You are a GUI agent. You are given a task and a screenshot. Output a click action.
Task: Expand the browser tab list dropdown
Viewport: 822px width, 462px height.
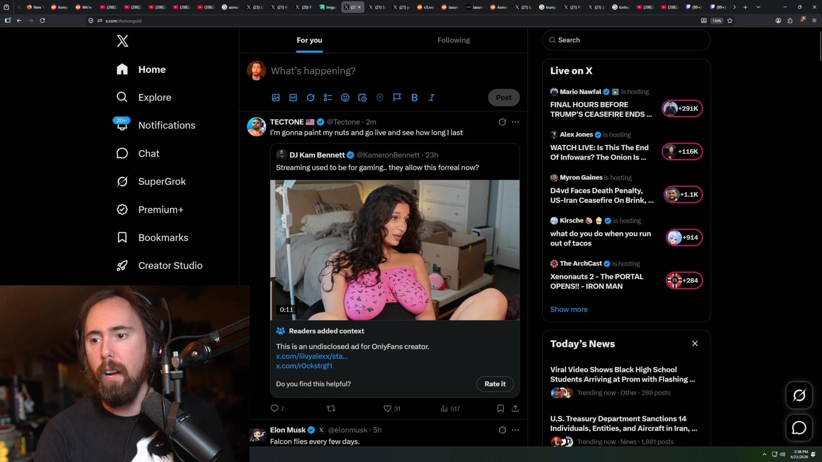758,7
